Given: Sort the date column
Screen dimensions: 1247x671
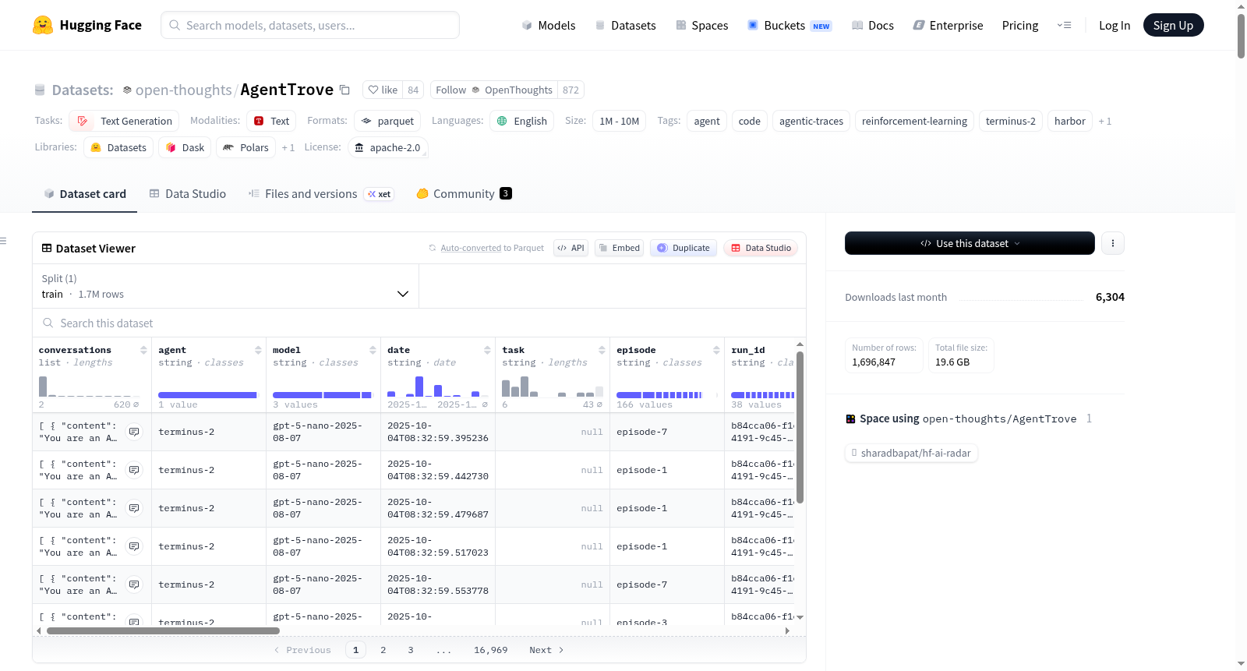Looking at the screenshot, I should pos(487,350).
